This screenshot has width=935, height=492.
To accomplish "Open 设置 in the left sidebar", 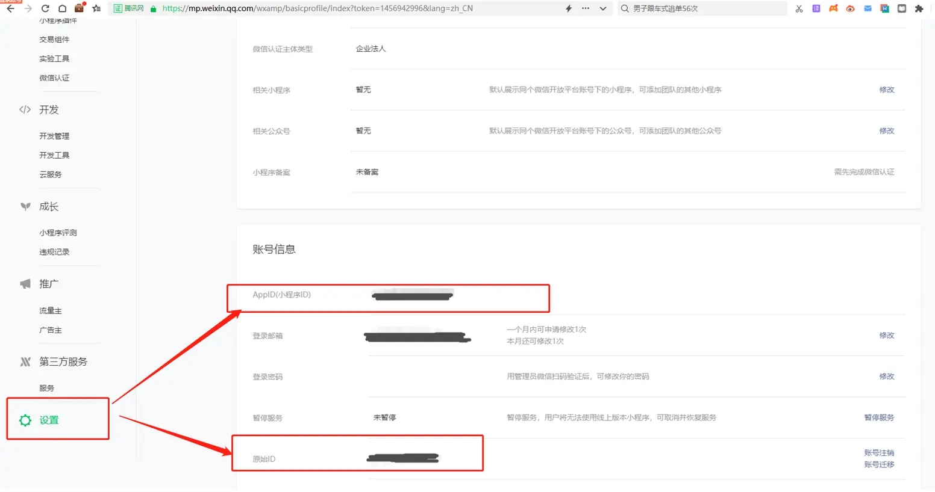I will 49,420.
